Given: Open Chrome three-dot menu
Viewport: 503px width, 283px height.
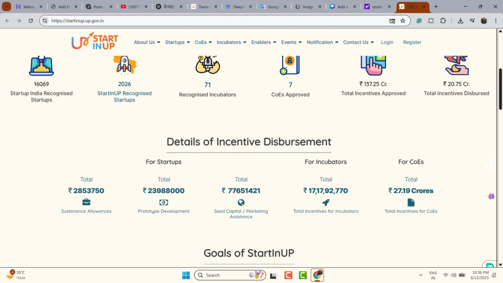Looking at the screenshot, I should point(496,21).
